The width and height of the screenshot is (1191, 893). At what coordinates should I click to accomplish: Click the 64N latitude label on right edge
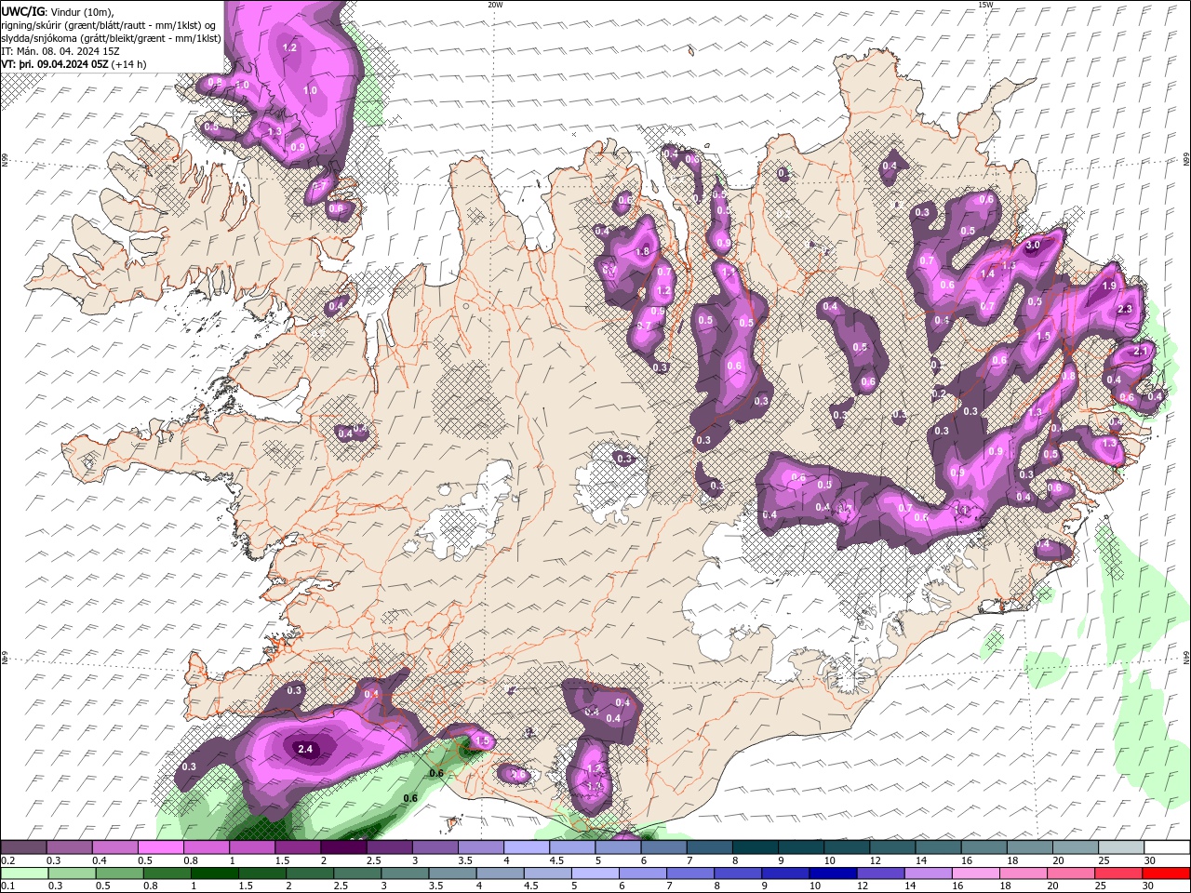click(1186, 658)
